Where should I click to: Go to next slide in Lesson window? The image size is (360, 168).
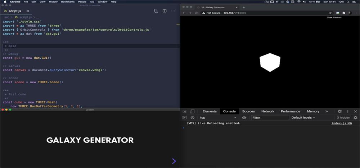(174, 161)
